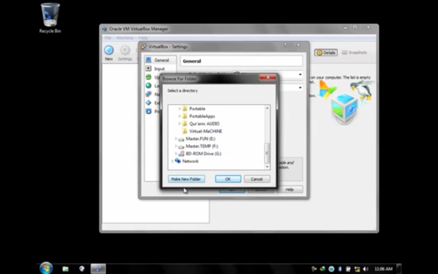Click the PortableApps folder icon
The image size is (438, 274).
[185, 116]
